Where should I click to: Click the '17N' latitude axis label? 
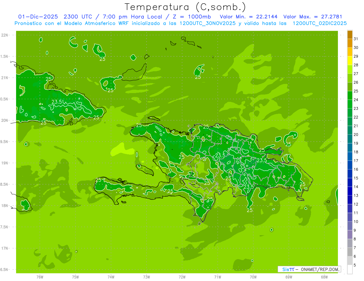point(5,248)
